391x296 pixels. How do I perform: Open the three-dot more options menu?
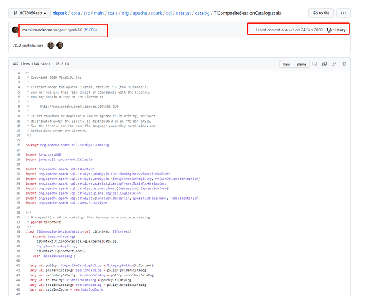click(x=344, y=13)
